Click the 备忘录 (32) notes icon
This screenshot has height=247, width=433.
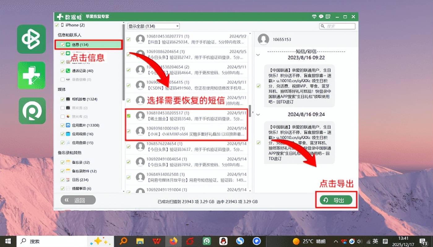68,162
